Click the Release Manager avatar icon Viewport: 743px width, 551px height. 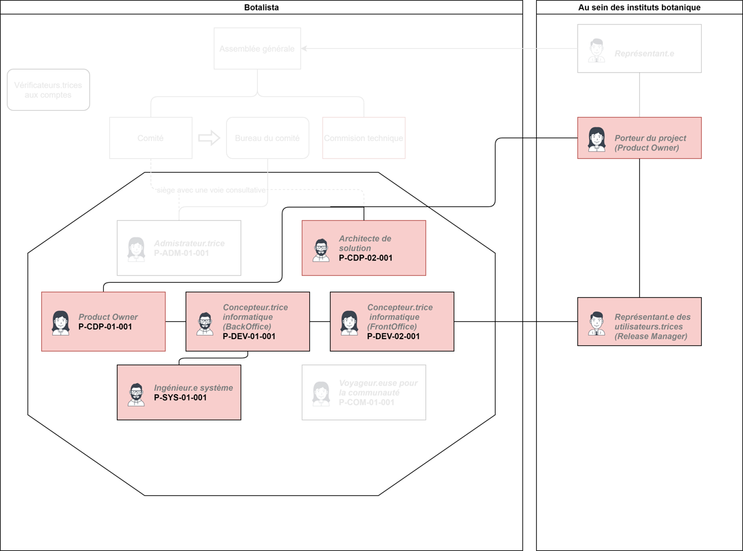tap(597, 323)
